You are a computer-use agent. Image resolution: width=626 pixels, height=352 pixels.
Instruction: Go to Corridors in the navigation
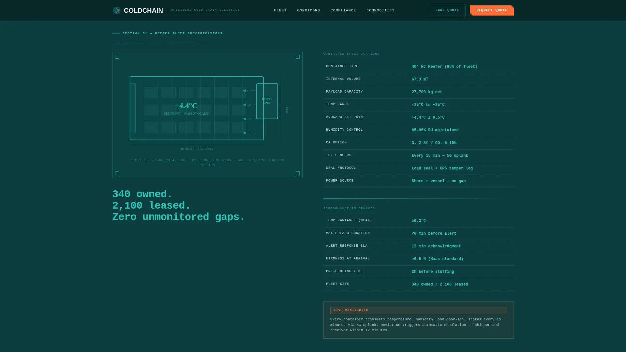pyautogui.click(x=308, y=10)
